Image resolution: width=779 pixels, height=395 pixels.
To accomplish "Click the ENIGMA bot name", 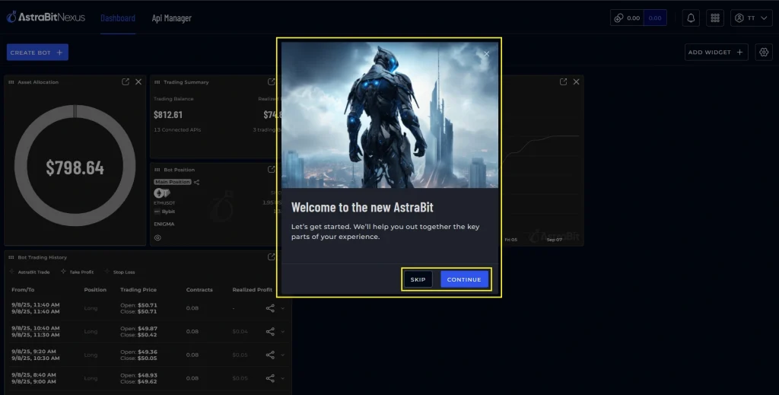I will (164, 224).
